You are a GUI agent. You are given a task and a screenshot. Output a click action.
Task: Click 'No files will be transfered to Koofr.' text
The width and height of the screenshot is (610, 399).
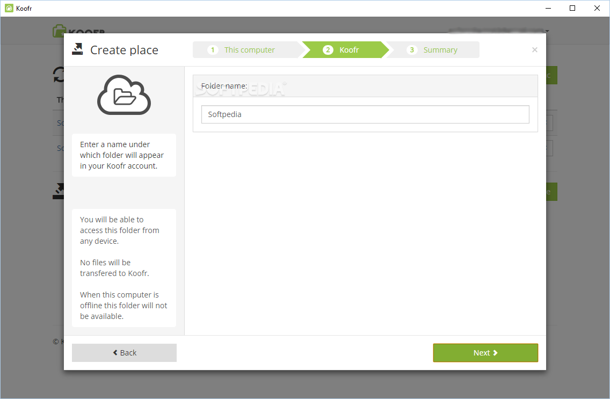pyautogui.click(x=114, y=268)
